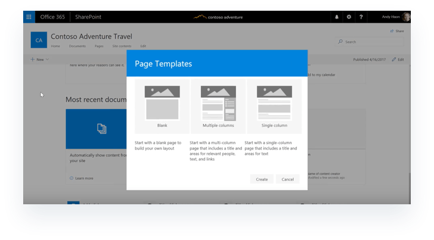
Task: Click the Page Templates dialog title
Action: pyautogui.click(x=163, y=64)
